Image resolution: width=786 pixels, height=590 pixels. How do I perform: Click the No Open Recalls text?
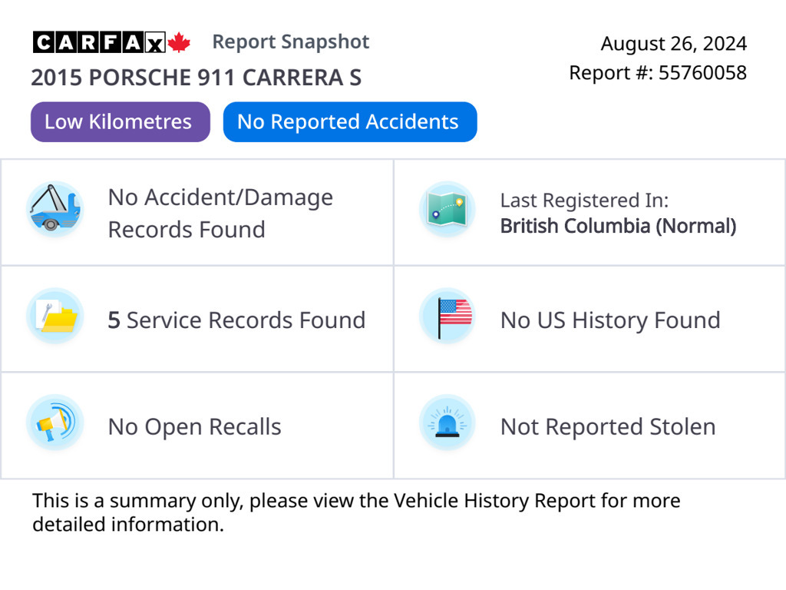(195, 426)
